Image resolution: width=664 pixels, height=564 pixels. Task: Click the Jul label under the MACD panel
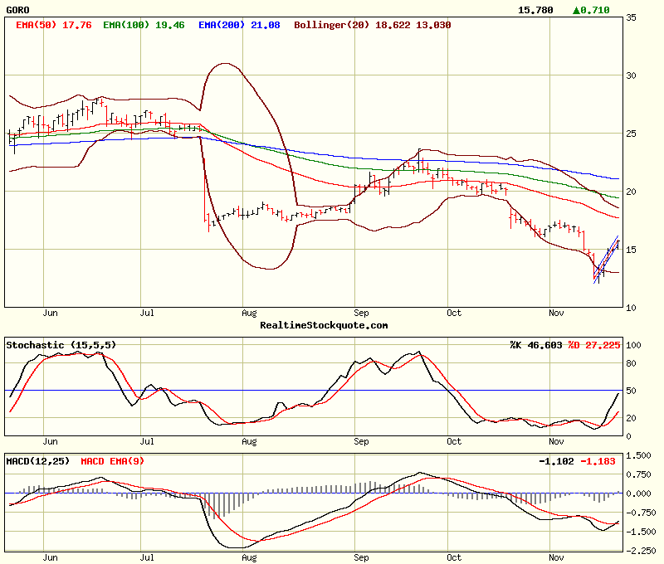click(x=147, y=557)
